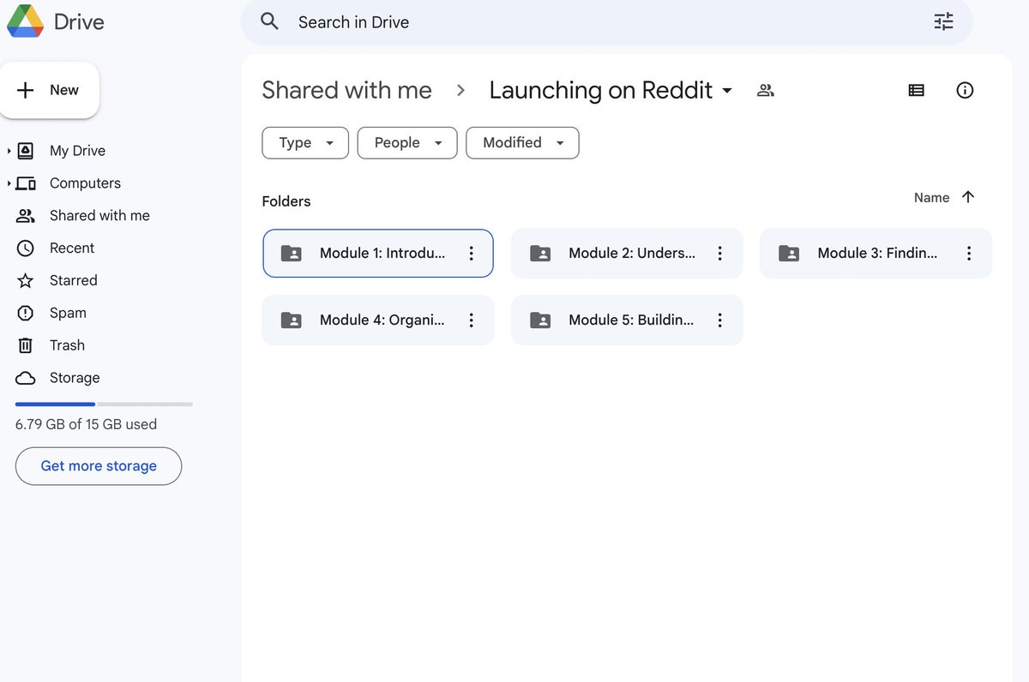The image size is (1029, 682).
Task: Open more actions for Module 4 folder
Action: click(x=471, y=320)
